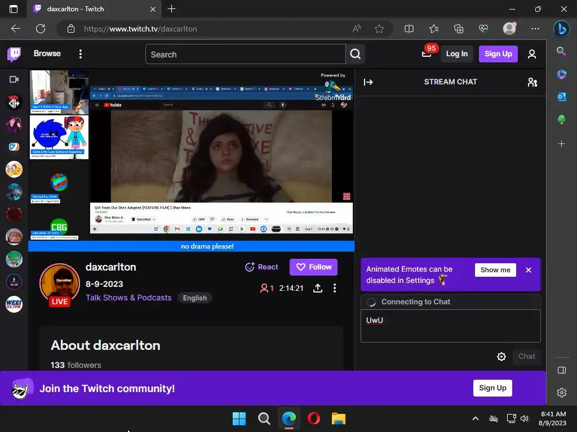Open a new browser tab
This screenshot has width=577, height=432.
171,9
